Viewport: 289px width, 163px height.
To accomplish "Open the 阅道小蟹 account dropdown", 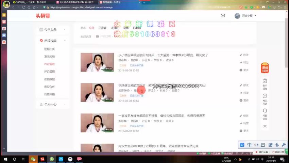I will click(245, 16).
